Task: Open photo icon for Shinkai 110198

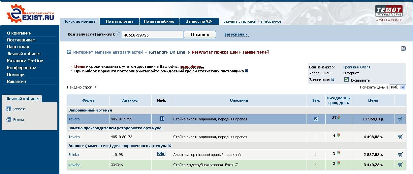Action: (159, 154)
